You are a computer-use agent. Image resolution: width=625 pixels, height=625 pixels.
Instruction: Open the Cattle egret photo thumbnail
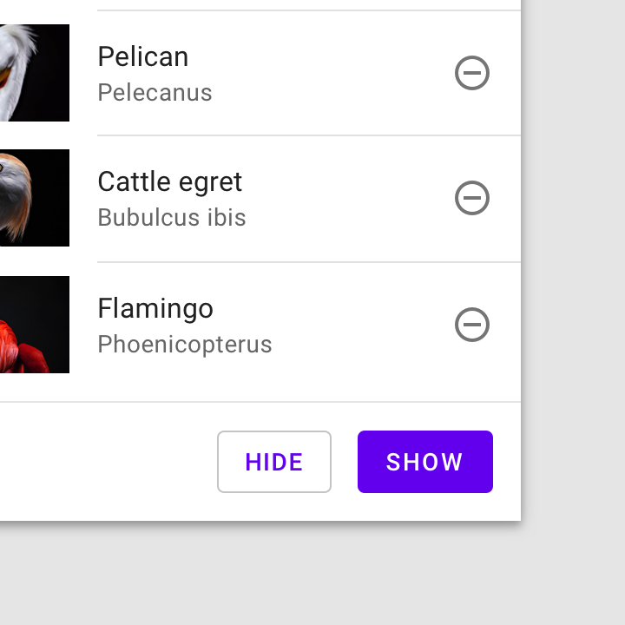coord(35,198)
